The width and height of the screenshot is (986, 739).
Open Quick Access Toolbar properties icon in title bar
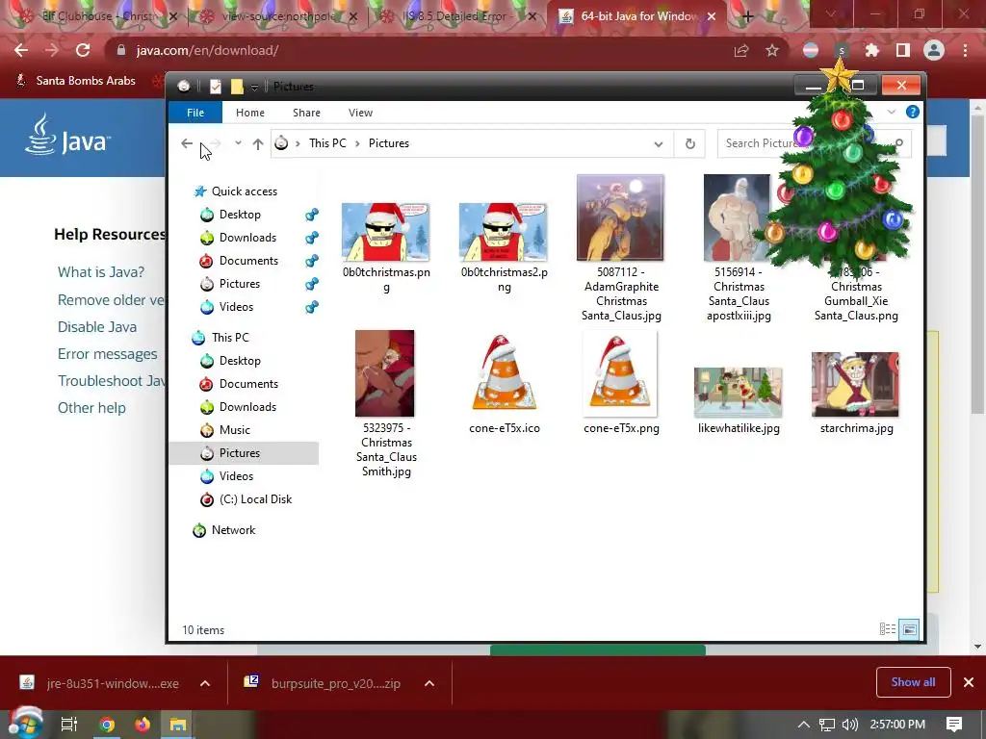pyautogui.click(x=216, y=87)
